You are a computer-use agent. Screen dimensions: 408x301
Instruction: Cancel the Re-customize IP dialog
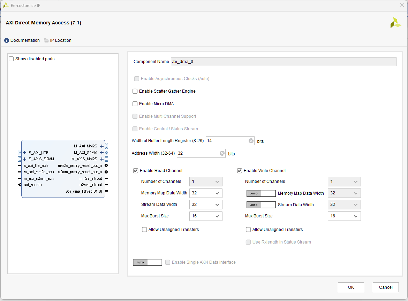[x=386, y=287]
